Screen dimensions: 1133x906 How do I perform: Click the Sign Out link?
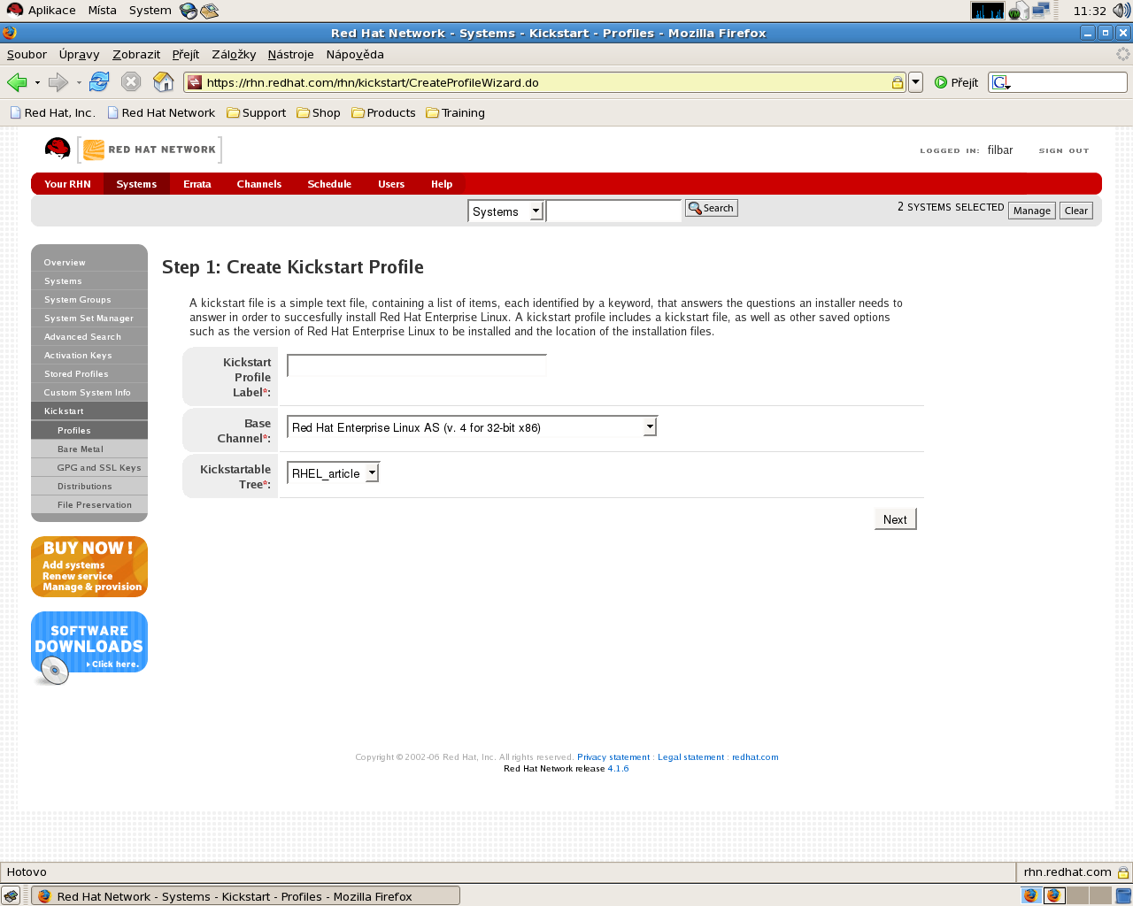[x=1064, y=150]
